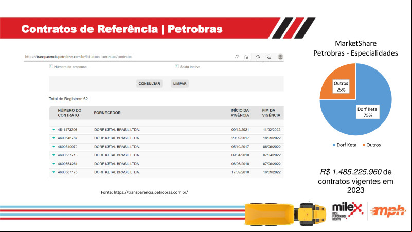412x232 pixels.
Task: Click the start date 09/04/2018
Action: click(x=240, y=155)
